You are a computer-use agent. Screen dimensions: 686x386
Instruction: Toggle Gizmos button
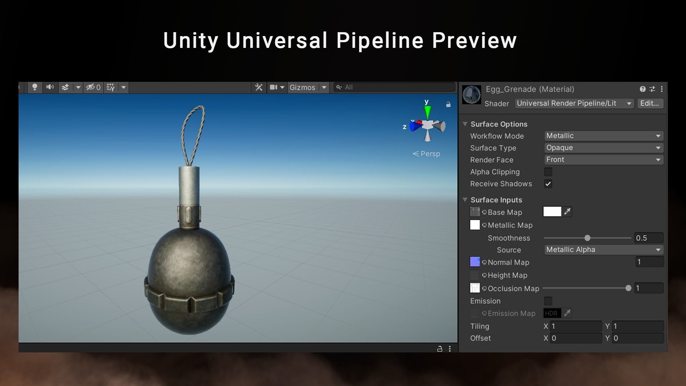302,87
